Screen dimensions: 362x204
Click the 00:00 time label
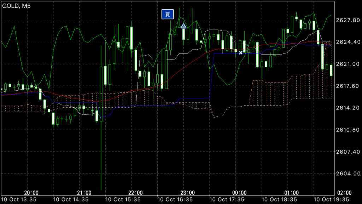[x=239, y=193]
